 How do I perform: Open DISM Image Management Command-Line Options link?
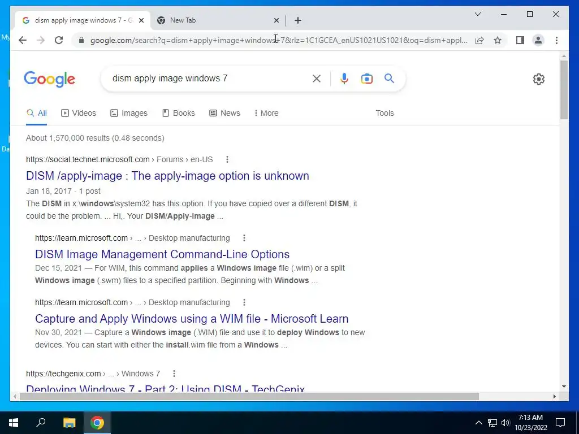162,254
